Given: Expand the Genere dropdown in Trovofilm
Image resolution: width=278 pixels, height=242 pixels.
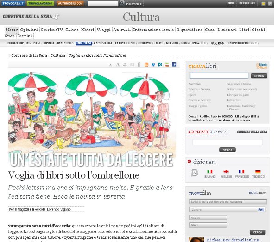Looking at the screenshot, I should (261, 209).
